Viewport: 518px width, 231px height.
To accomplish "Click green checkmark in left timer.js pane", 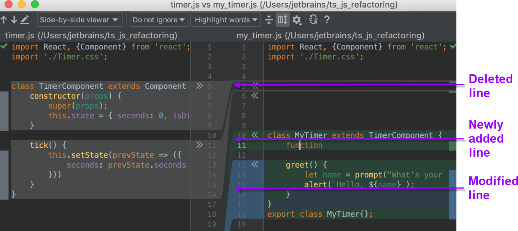I will click(4, 46).
